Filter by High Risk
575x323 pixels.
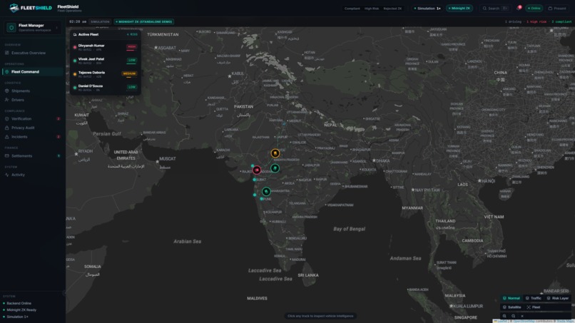pyautogui.click(x=372, y=9)
